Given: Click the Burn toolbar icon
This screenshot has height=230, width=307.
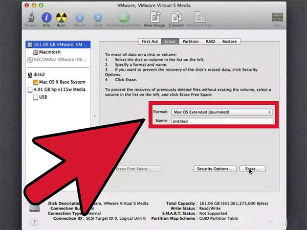Looking at the screenshot, I should [61, 17].
